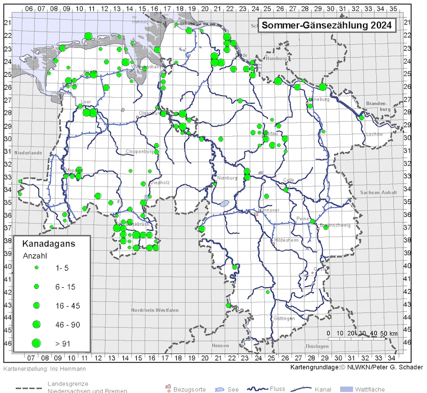Select the 16 - 45 legend circle
This screenshot has height=393, width=427.
coord(36,305)
